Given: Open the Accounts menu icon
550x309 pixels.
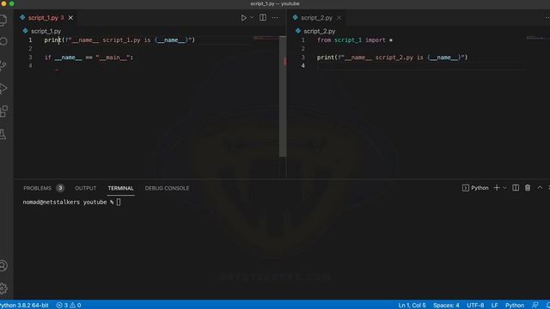Looking at the screenshot, I should (x=3, y=265).
